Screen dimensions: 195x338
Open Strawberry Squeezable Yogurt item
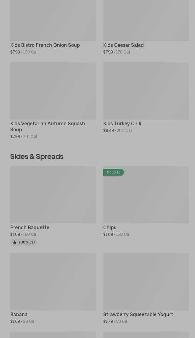point(138,314)
